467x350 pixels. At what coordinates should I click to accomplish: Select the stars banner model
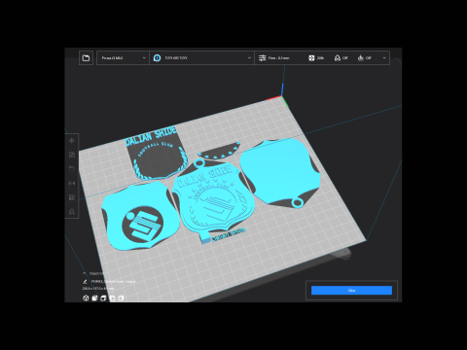(220, 152)
